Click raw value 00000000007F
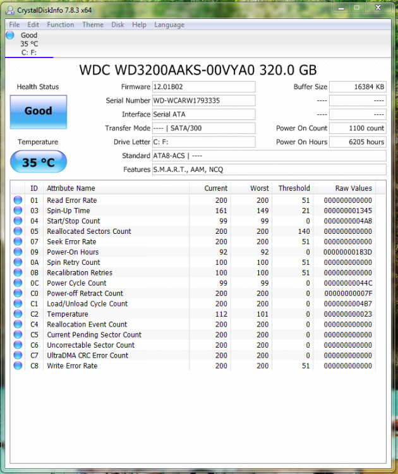Screen dimensions: 398x474 (x=348, y=293)
